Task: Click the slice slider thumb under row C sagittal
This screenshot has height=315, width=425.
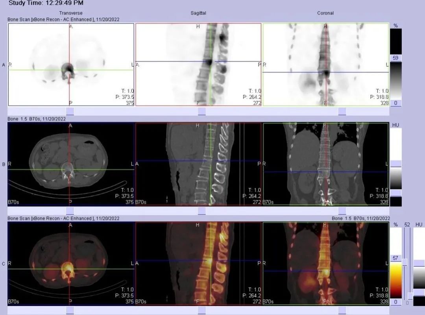Action: tap(201, 310)
